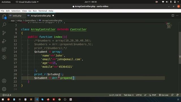Select the ArrayController.php tab
Image resolution: width=181 pixels, height=102 pixels.
pos(41,16)
